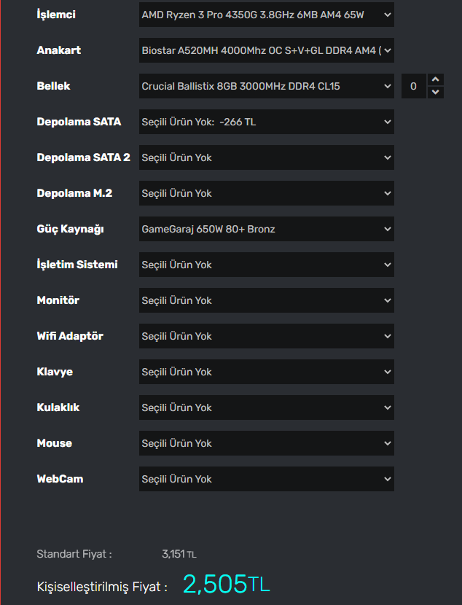This screenshot has height=605, width=462.
Task: Open the Depolama SATA dropdown
Action: coord(266,122)
